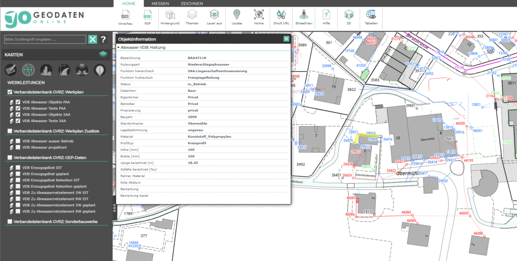
Task: Uncheck Verbandsdatenbank GVRZ: Werkplan checkbox
Action: (10, 92)
